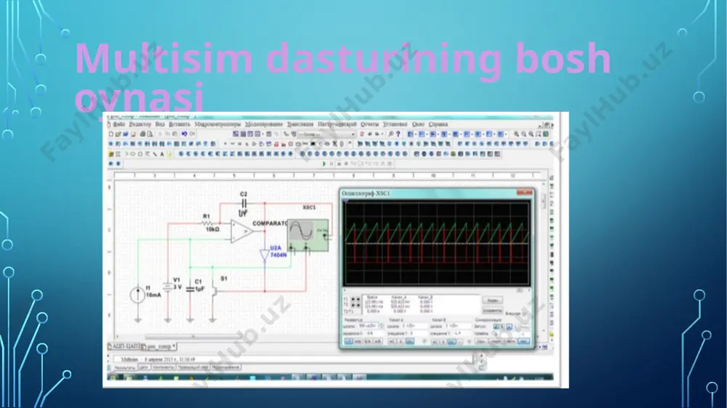Set Канал A coupling to DC
Viewport: 727px width, 408px height.
pyautogui.click(x=410, y=341)
